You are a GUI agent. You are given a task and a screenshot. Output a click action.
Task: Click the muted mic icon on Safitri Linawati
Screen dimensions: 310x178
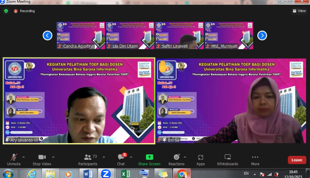pos(158,46)
